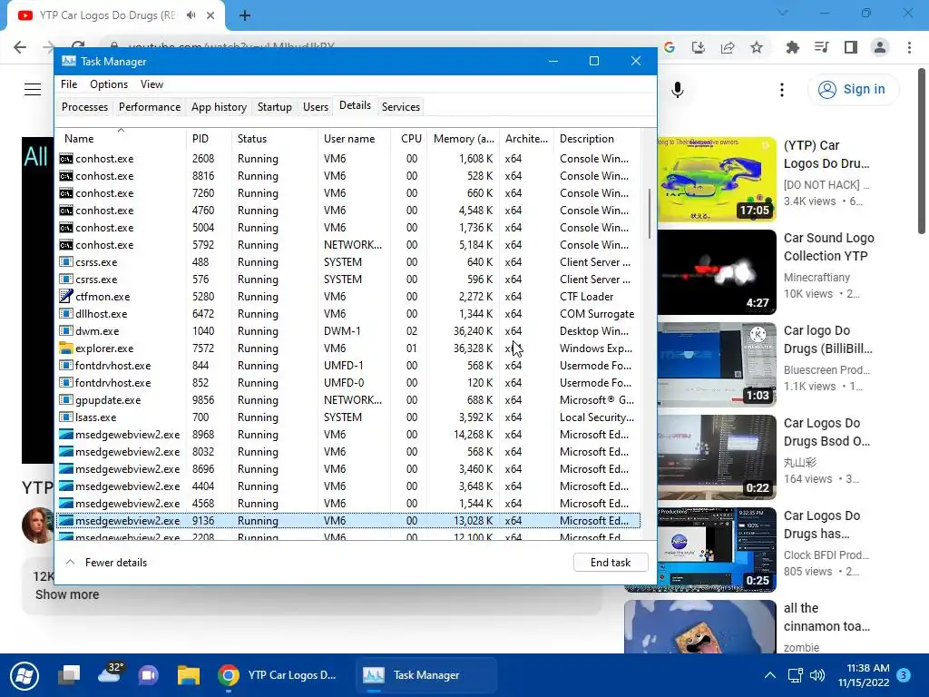The width and height of the screenshot is (929, 697).
Task: Click the icon beside lsass.exe
Action: (x=65, y=417)
